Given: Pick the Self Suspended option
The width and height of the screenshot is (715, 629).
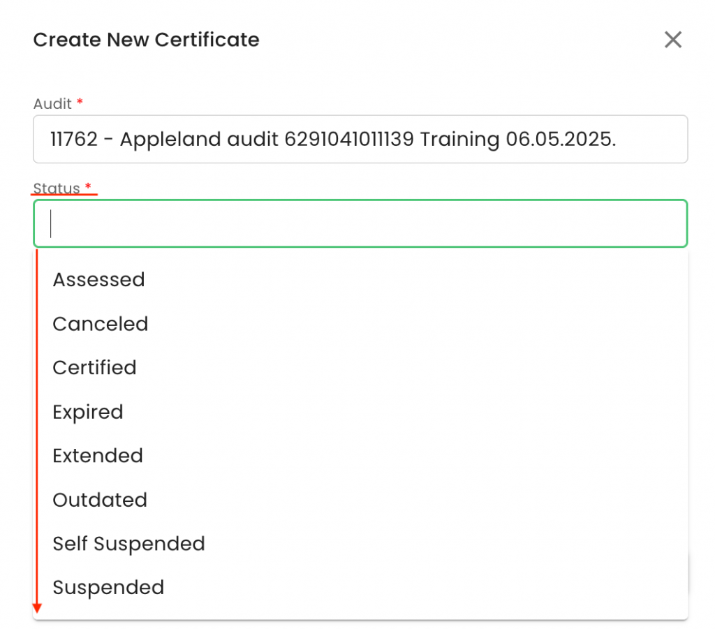Looking at the screenshot, I should 128,544.
